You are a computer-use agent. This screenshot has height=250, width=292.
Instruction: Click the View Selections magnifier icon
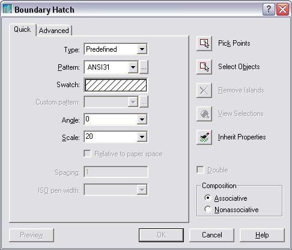point(204,114)
